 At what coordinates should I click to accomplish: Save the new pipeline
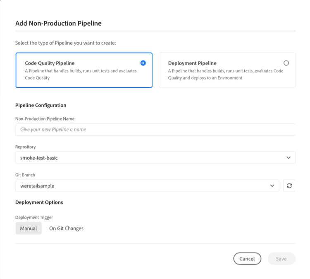(281, 259)
